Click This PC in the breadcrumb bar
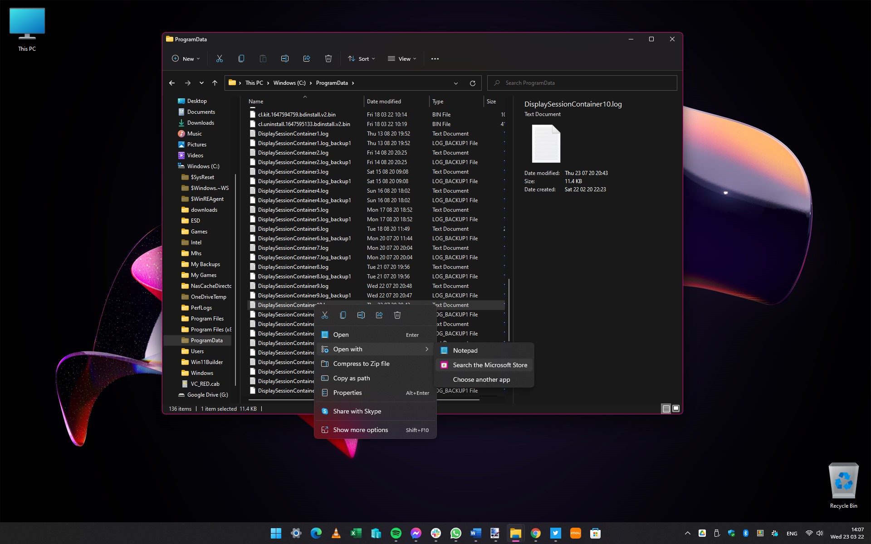 pos(254,83)
